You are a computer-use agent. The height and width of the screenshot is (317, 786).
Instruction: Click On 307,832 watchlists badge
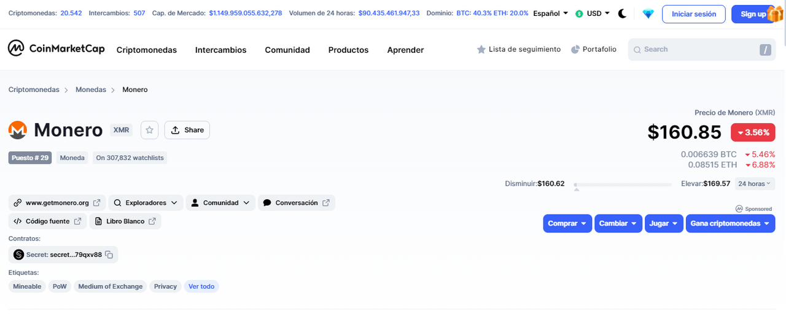[x=130, y=158]
